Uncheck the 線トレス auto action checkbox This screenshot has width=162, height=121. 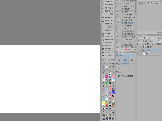tap(117, 28)
